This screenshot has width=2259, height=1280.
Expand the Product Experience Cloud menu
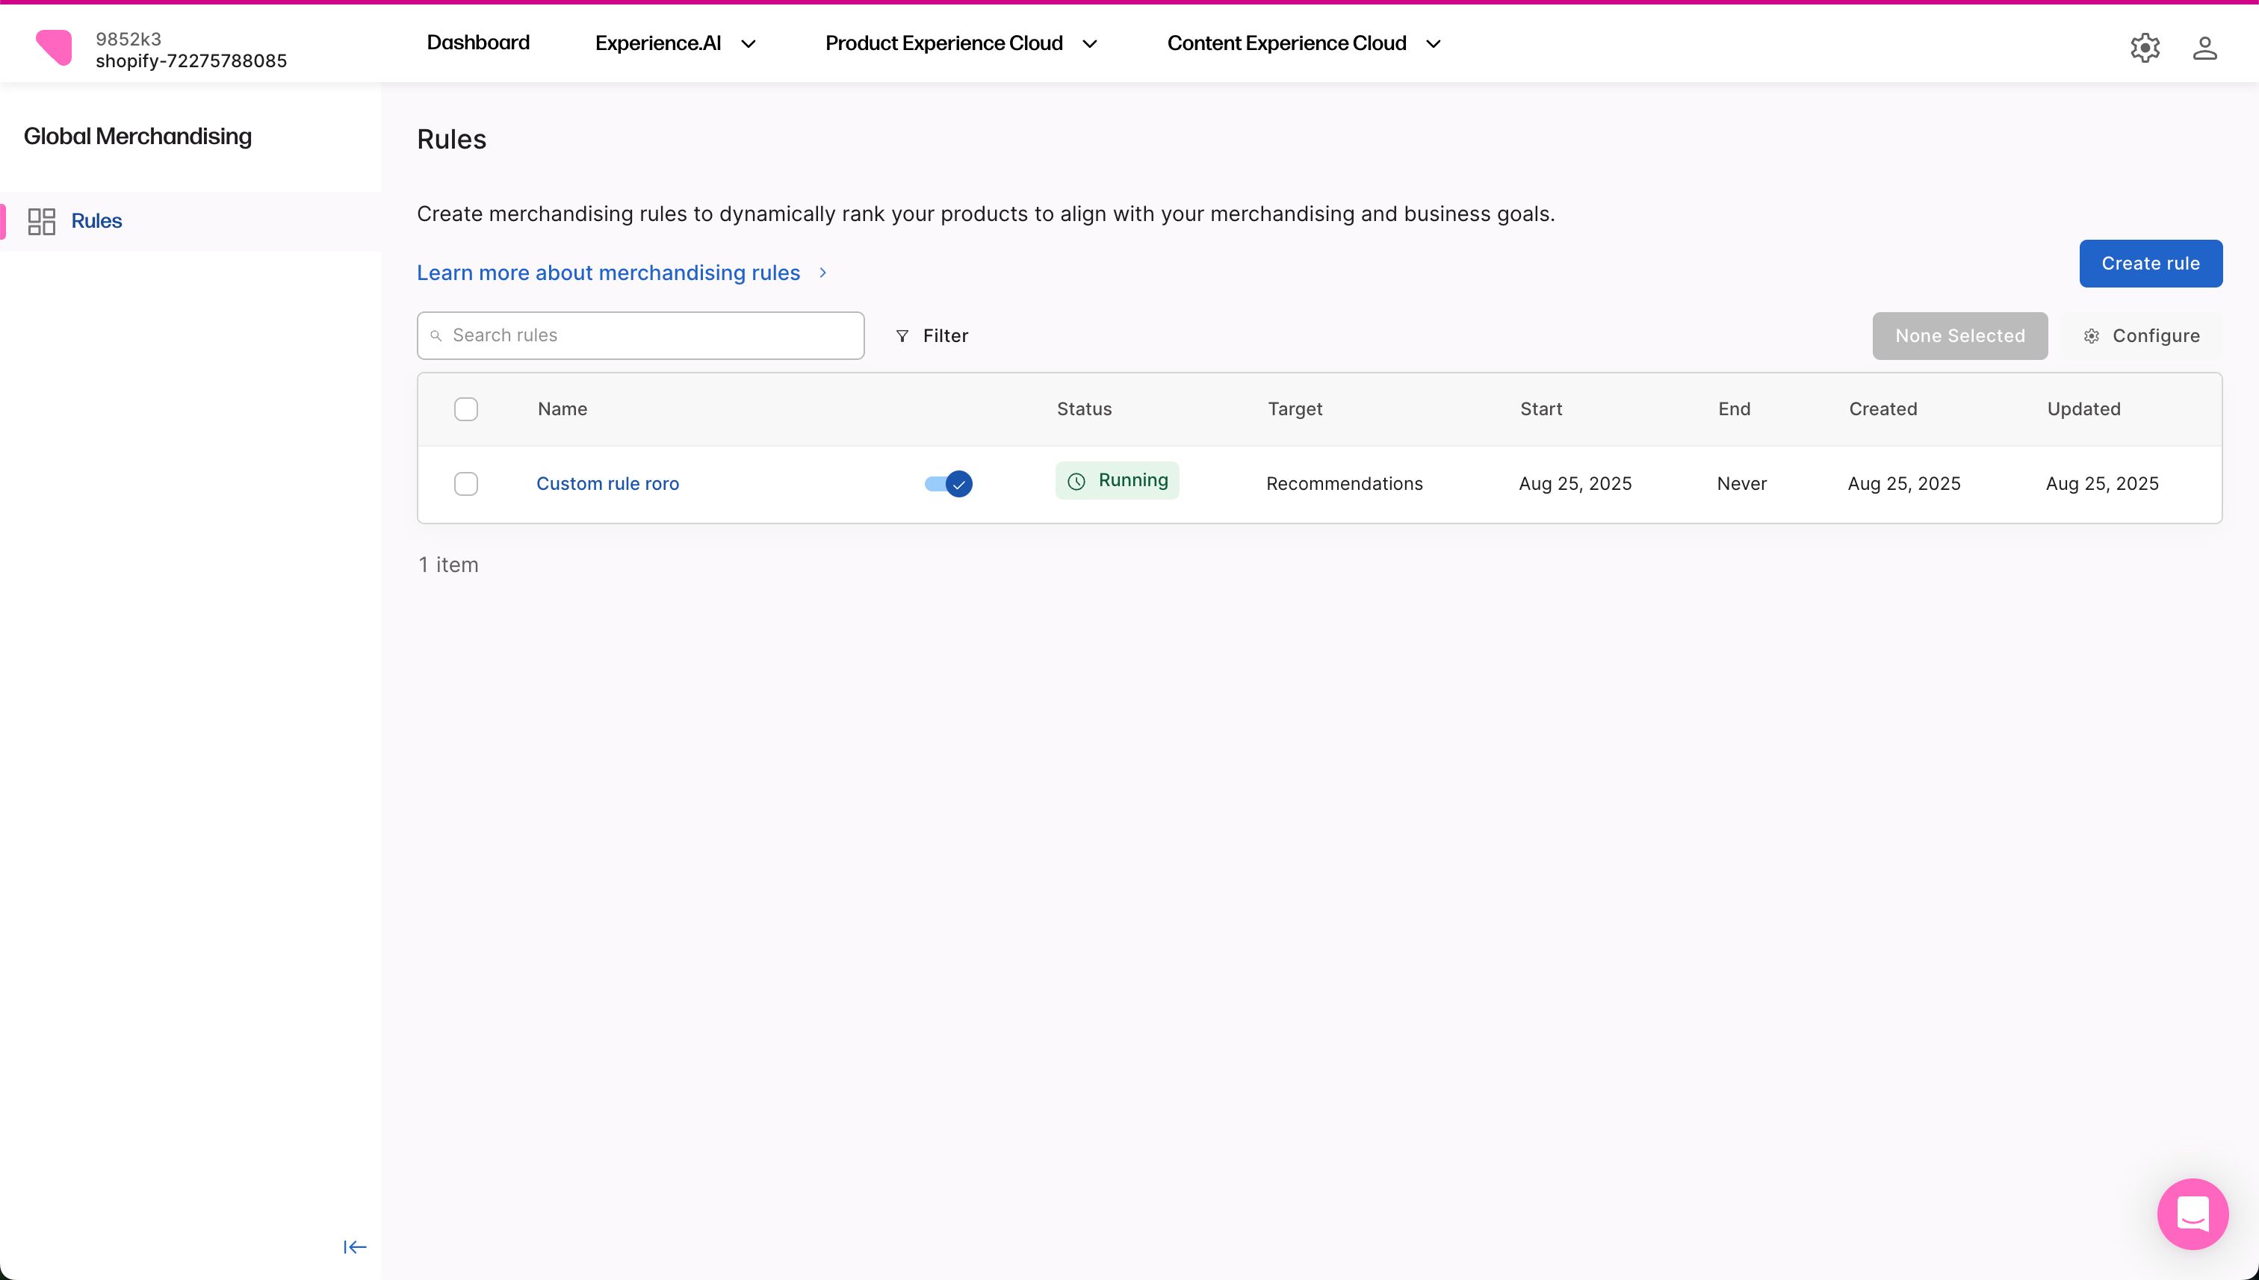click(x=960, y=44)
